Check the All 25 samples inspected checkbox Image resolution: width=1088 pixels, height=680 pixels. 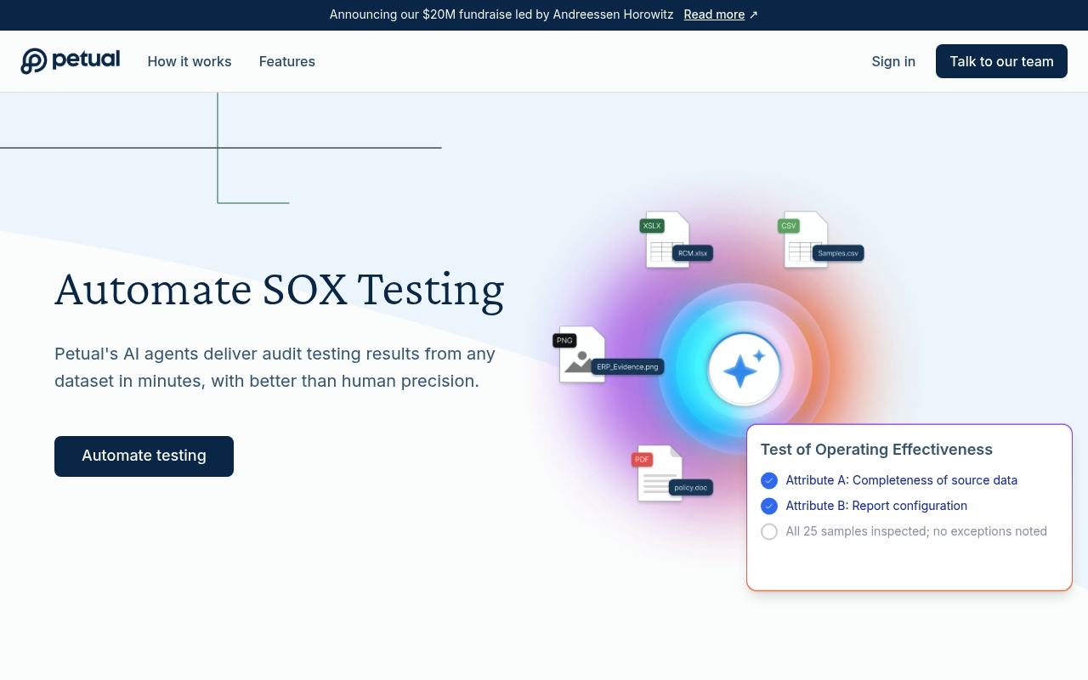pos(769,531)
